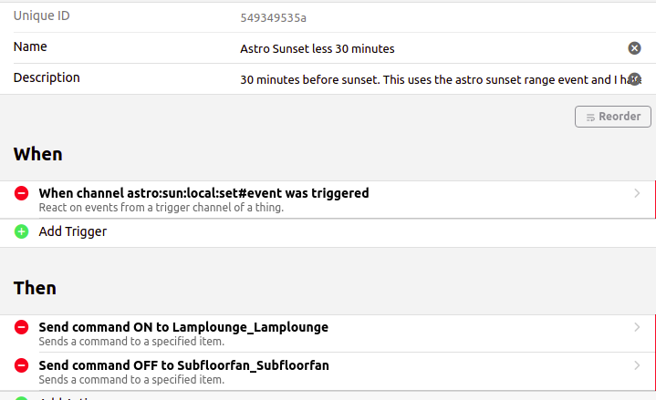The height and width of the screenshot is (400, 656).
Task: Select the Unique ID value 549349535a
Action: (x=273, y=16)
